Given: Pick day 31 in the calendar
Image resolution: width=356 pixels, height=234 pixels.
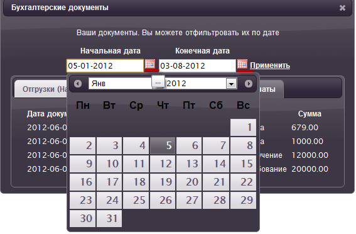Looking at the screenshot, I should pos(109,218).
